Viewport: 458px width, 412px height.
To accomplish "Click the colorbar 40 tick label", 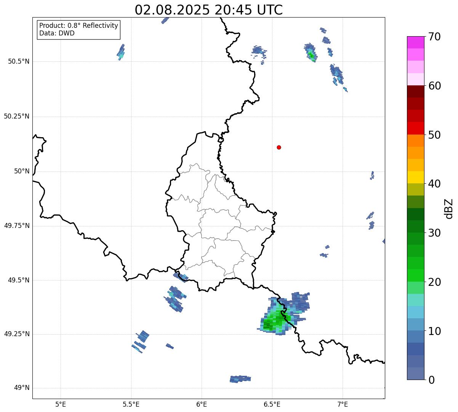I will pyautogui.click(x=434, y=184).
